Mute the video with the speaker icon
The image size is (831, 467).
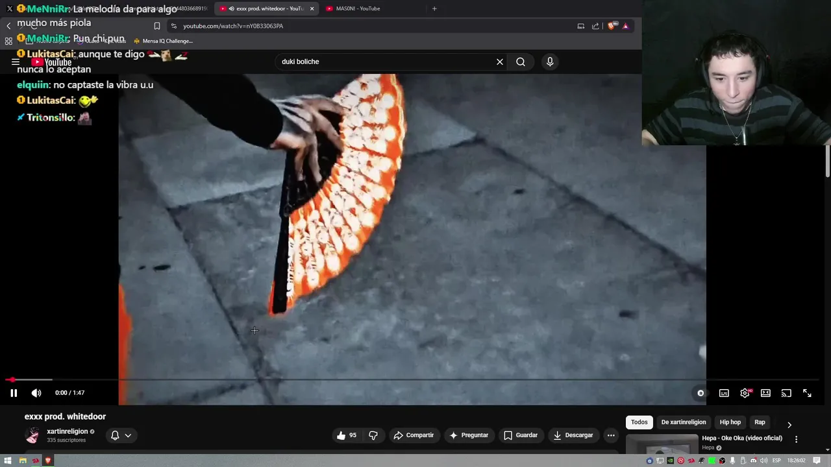(x=36, y=393)
